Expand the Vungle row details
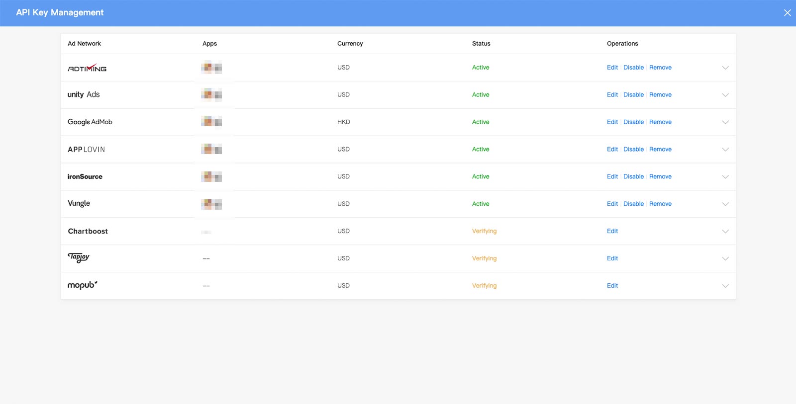796x404 pixels. coord(725,204)
